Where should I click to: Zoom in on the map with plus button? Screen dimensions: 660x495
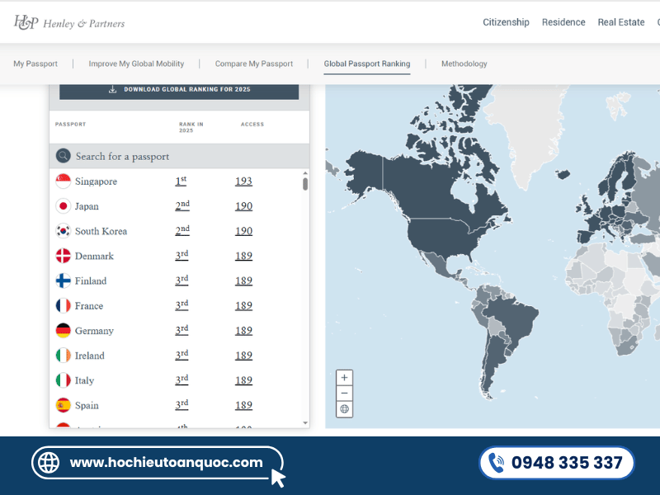pyautogui.click(x=344, y=378)
